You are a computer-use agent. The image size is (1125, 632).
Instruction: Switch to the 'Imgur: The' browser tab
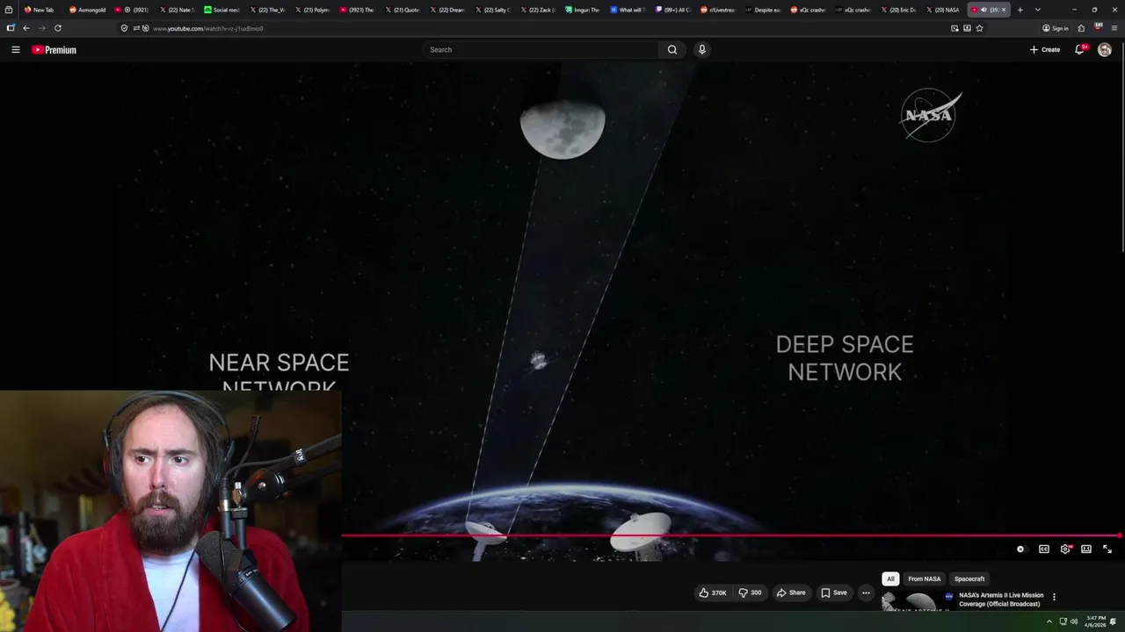point(583,10)
